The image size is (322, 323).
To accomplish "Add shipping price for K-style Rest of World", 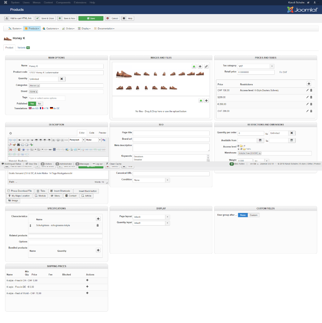I will (x=87, y=293).
